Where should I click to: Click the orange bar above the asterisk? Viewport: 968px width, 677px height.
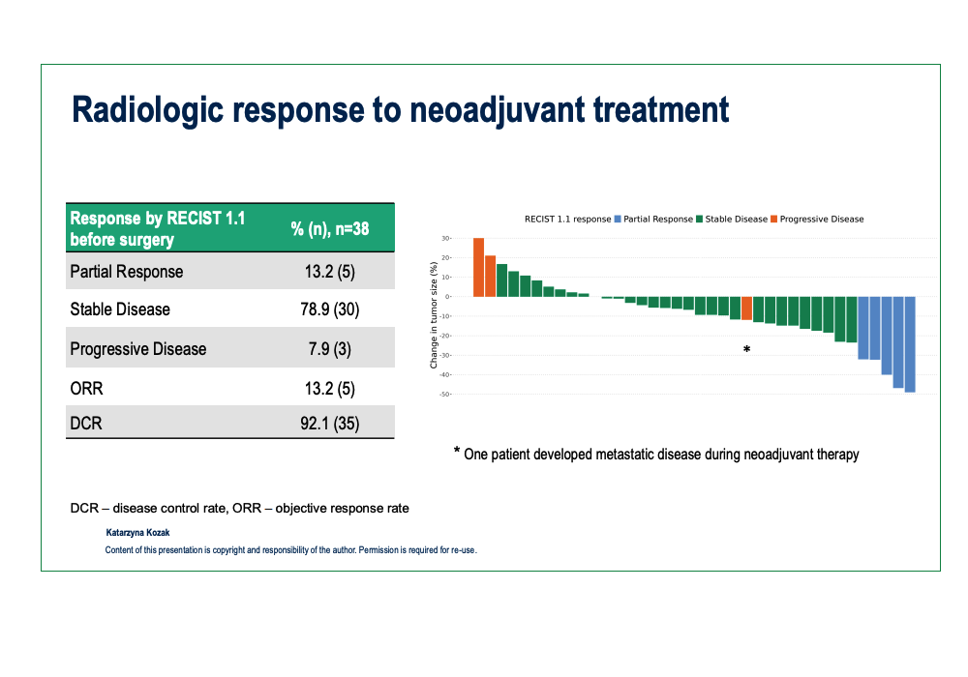(x=746, y=308)
